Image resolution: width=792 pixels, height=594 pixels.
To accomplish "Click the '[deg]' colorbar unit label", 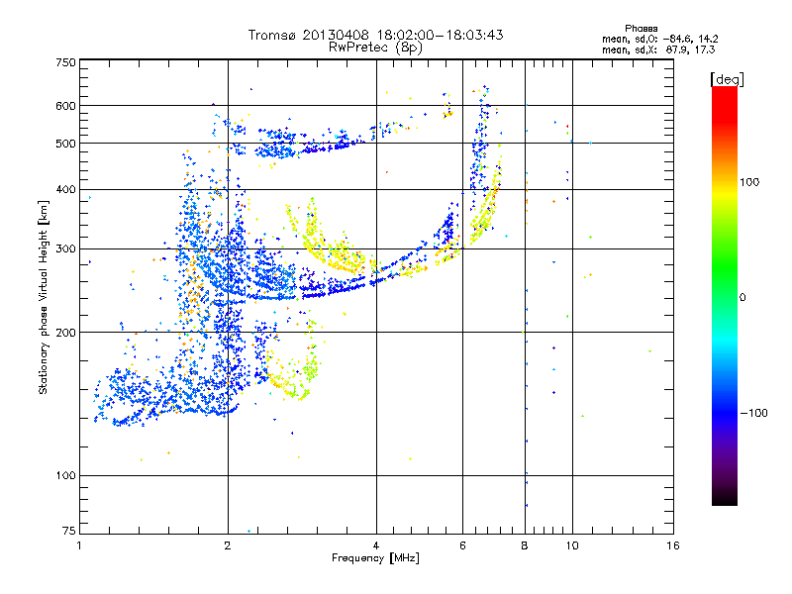I will click(727, 79).
